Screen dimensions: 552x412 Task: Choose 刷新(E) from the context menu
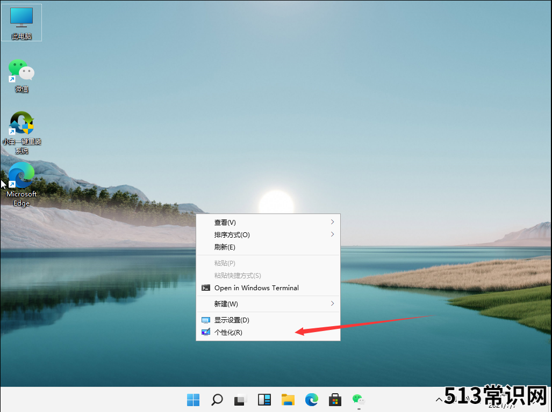pyautogui.click(x=225, y=247)
